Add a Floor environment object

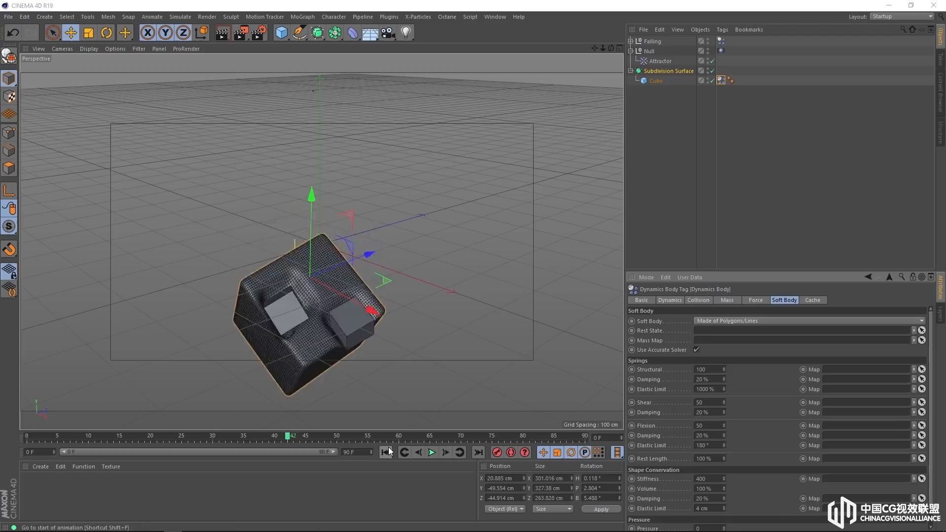pos(371,33)
